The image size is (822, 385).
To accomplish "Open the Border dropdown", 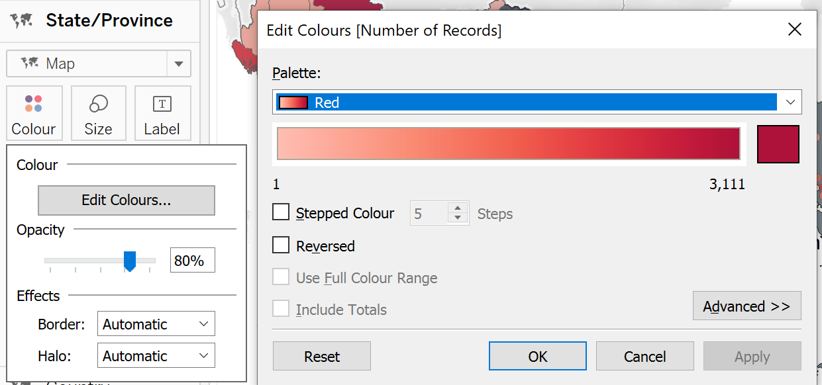I will click(156, 324).
